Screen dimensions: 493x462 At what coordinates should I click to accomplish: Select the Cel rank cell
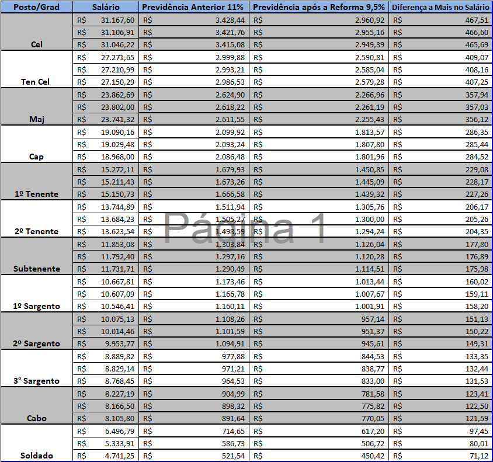pyautogui.click(x=37, y=44)
